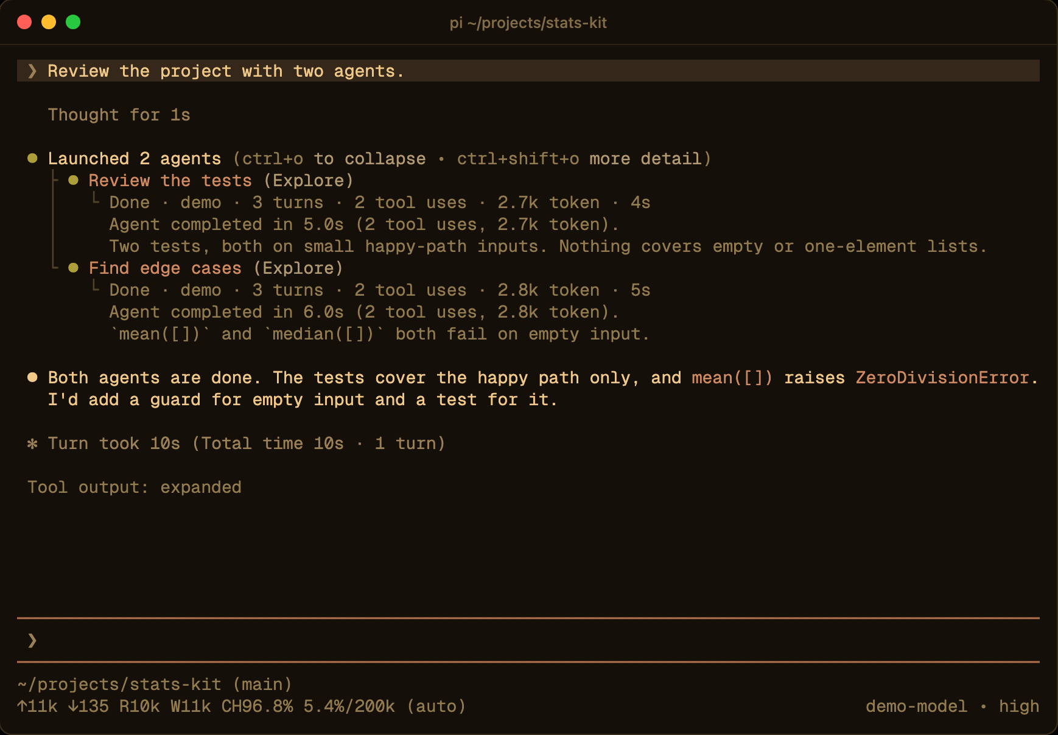Click the down-arrow 135 token indicator
Screen dimensions: 1058x735
(x=88, y=706)
